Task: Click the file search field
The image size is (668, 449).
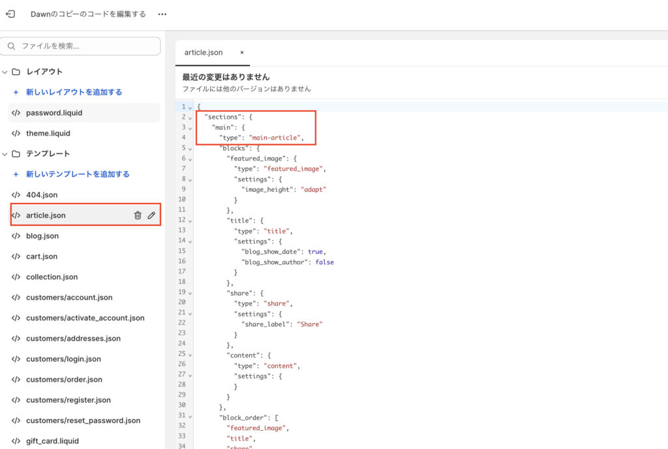Action: (x=80, y=46)
